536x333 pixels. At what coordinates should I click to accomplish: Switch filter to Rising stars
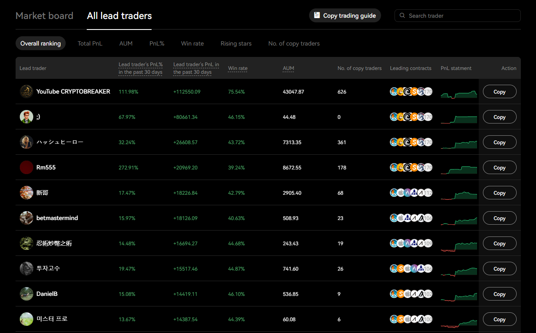236,43
